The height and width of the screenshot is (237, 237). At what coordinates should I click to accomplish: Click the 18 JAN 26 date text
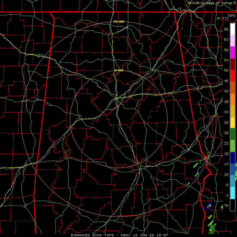click(144, 235)
